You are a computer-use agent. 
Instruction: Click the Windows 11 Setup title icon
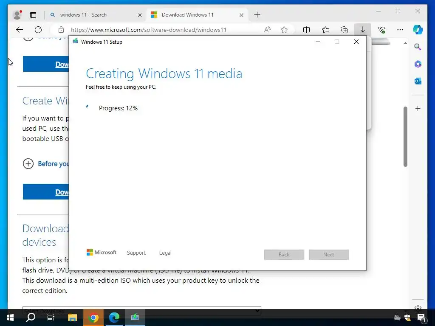point(75,42)
